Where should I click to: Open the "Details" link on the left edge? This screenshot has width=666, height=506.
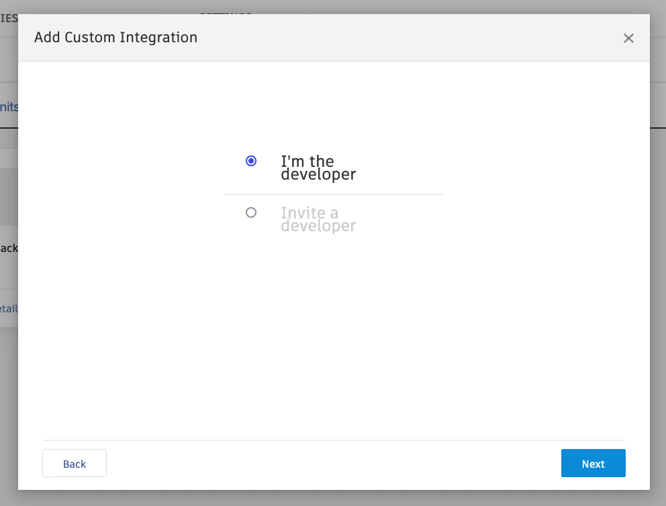pyautogui.click(x=9, y=308)
